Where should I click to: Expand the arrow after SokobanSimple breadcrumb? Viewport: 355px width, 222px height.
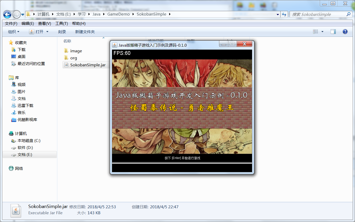click(170, 14)
